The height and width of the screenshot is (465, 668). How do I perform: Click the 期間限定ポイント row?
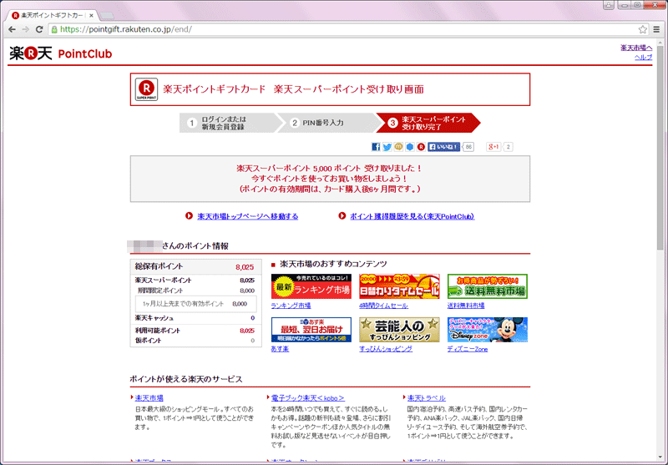click(x=196, y=291)
